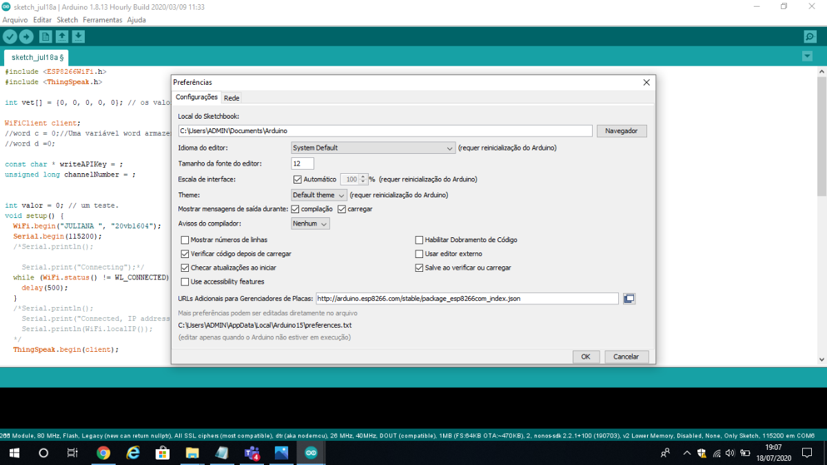Launch Google Chrome from the taskbar
The height and width of the screenshot is (465, 827).
103,453
